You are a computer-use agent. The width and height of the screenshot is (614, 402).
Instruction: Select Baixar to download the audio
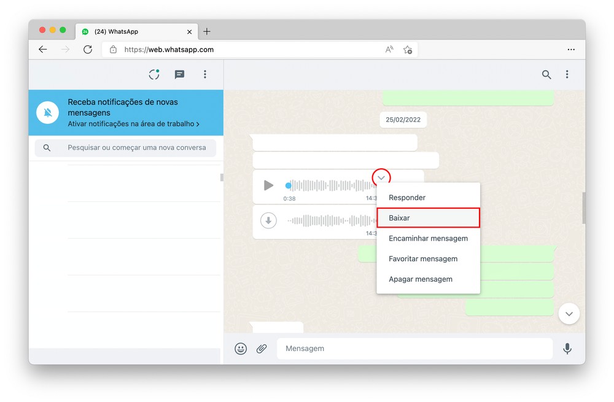click(429, 218)
